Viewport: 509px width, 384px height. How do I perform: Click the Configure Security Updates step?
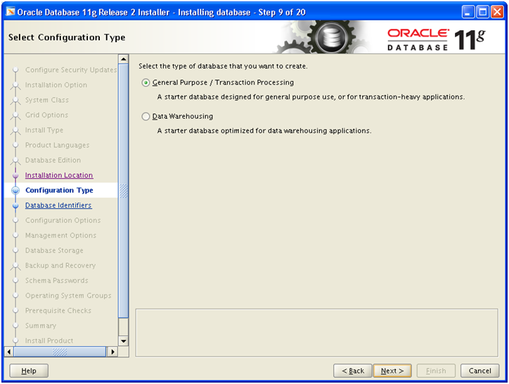point(71,70)
